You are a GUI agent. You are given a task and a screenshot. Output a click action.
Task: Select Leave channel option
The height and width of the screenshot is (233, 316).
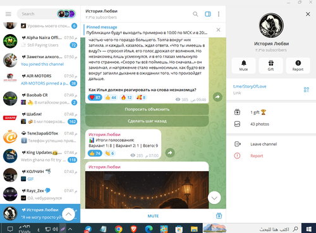(x=271, y=144)
